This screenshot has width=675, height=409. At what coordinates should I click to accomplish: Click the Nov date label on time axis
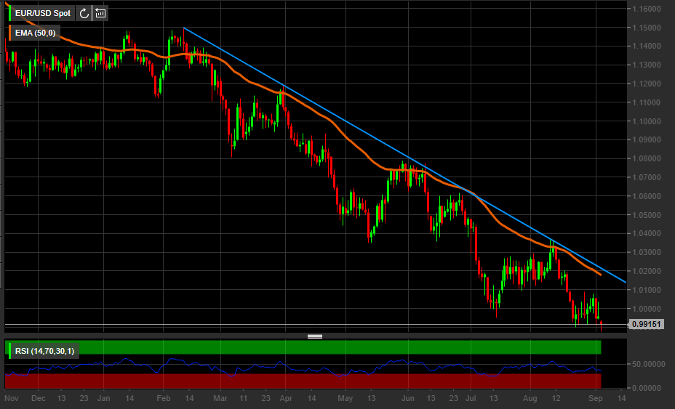click(11, 398)
